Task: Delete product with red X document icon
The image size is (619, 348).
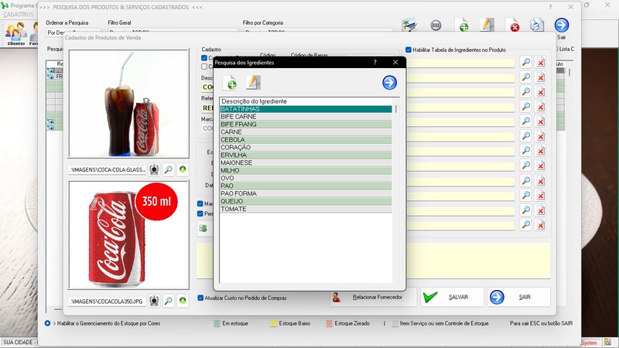Action: point(512,25)
